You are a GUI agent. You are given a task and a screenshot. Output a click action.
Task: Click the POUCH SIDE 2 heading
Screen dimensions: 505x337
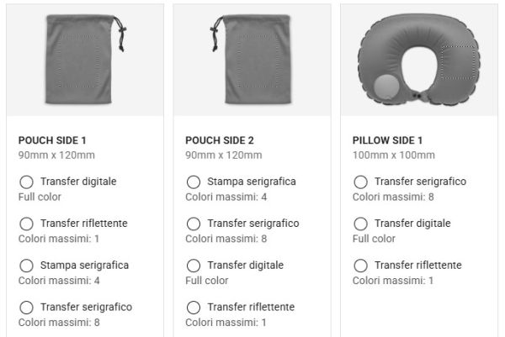(220, 140)
